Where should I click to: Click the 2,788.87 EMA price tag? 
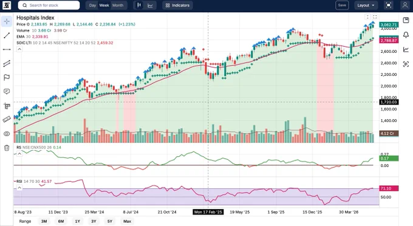(x=389, y=41)
